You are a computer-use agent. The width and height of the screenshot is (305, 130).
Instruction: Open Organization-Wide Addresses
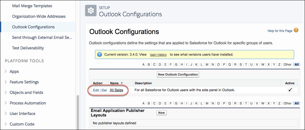tap(39, 17)
